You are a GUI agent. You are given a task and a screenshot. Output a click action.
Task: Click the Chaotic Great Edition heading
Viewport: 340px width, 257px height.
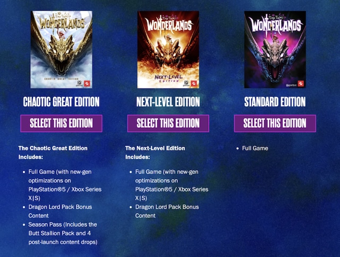62,102
